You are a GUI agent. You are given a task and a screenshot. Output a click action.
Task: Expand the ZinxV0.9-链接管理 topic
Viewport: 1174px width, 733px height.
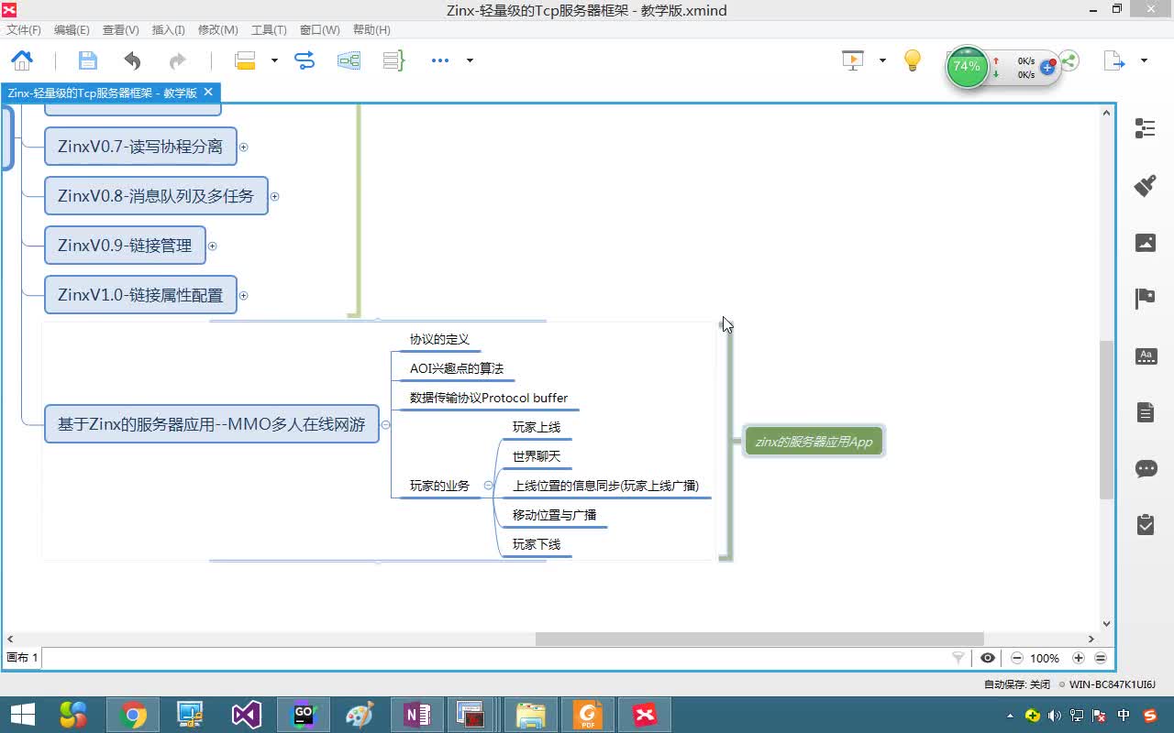tap(212, 246)
